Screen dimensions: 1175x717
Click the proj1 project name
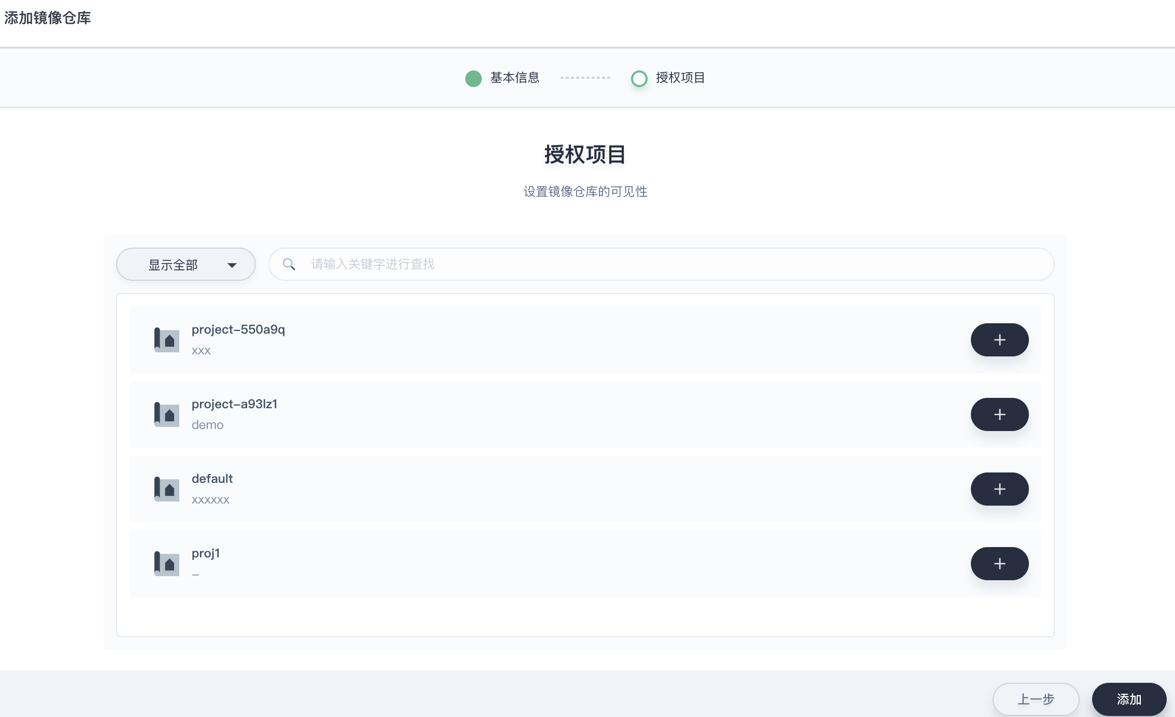(x=206, y=553)
